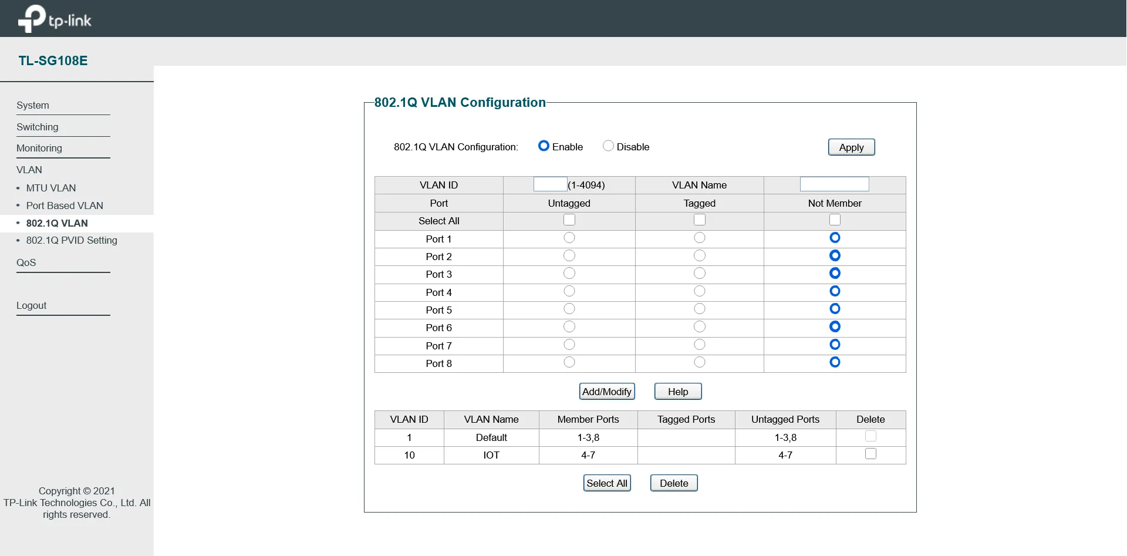The height and width of the screenshot is (556, 1127).
Task: Focus the VLAN ID input field
Action: (x=550, y=184)
